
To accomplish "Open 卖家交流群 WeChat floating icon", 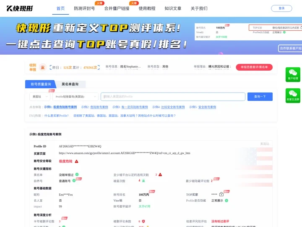I will [293, 95].
